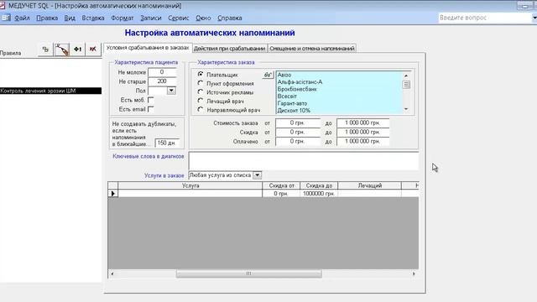
Task: Click the Не старше age field
Action: coord(162,81)
